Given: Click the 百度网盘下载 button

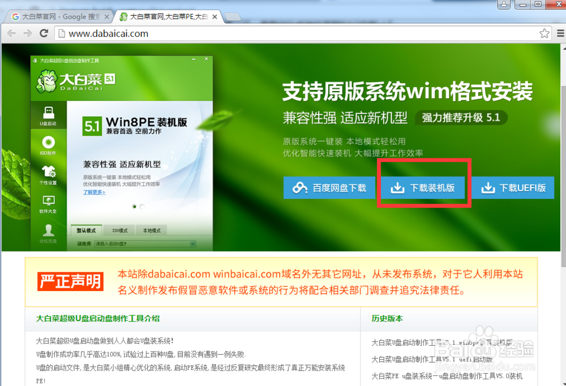Looking at the screenshot, I should pos(329,188).
